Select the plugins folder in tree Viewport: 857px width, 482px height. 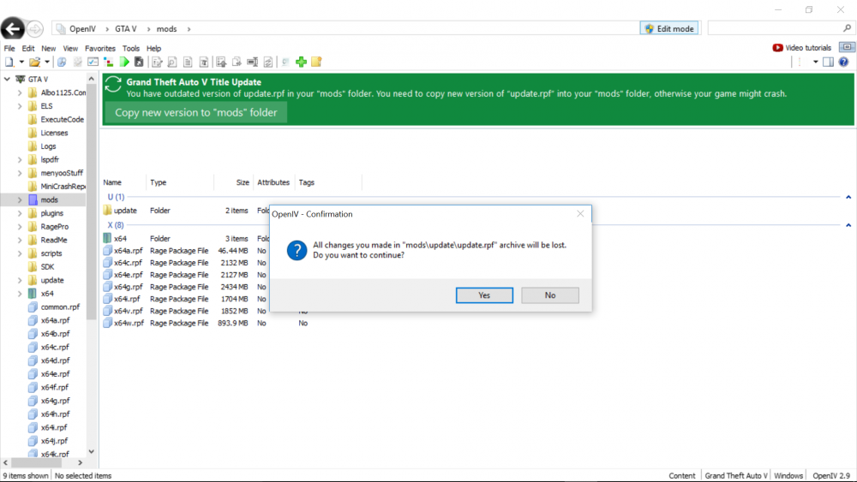[52, 213]
